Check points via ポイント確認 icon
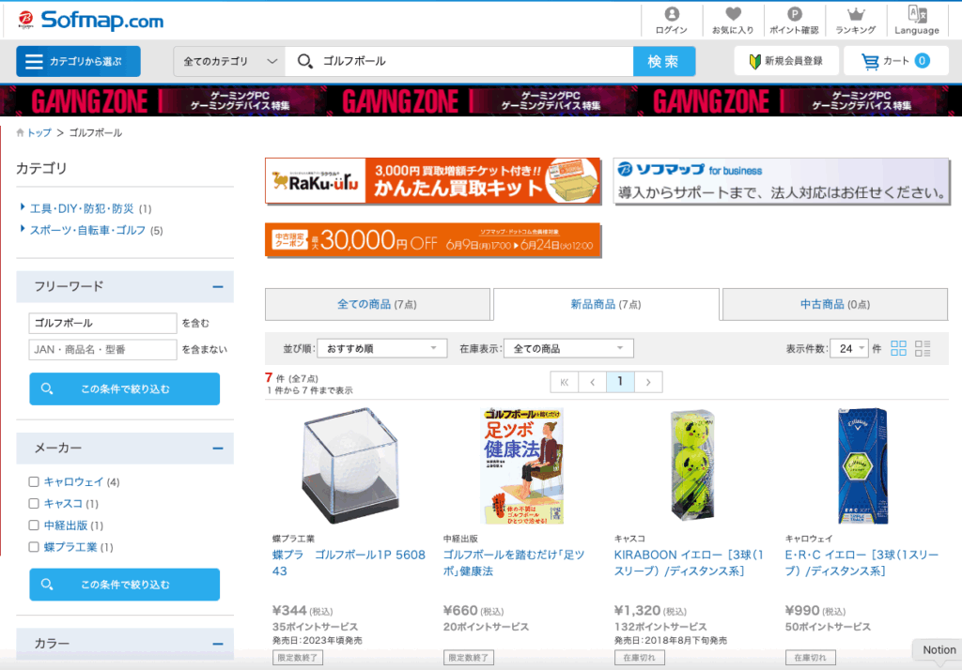This screenshot has width=962, height=670. pyautogui.click(x=795, y=21)
